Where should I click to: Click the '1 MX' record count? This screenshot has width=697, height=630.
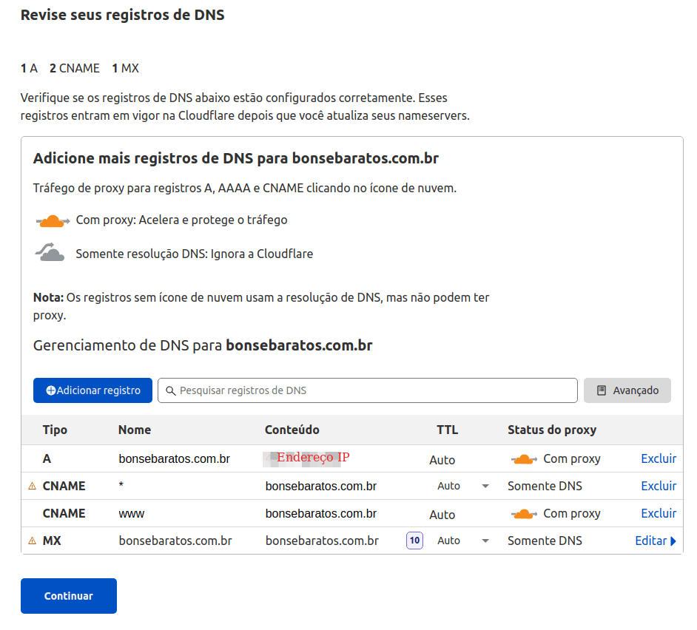(125, 69)
